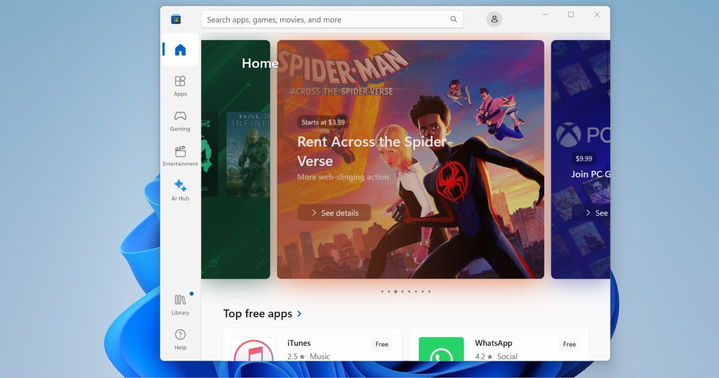
Task: Open the Home tab in sidebar
Action: point(180,50)
